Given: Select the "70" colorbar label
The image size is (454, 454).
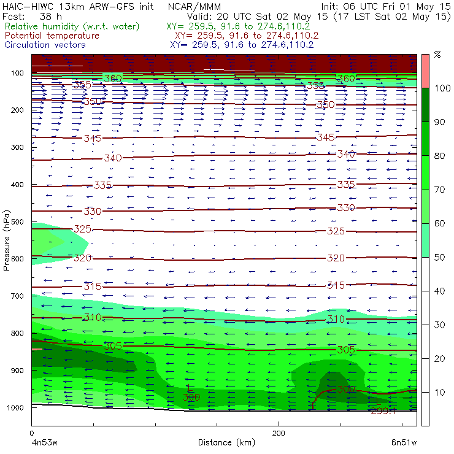Looking at the screenshot, I should [x=439, y=190].
